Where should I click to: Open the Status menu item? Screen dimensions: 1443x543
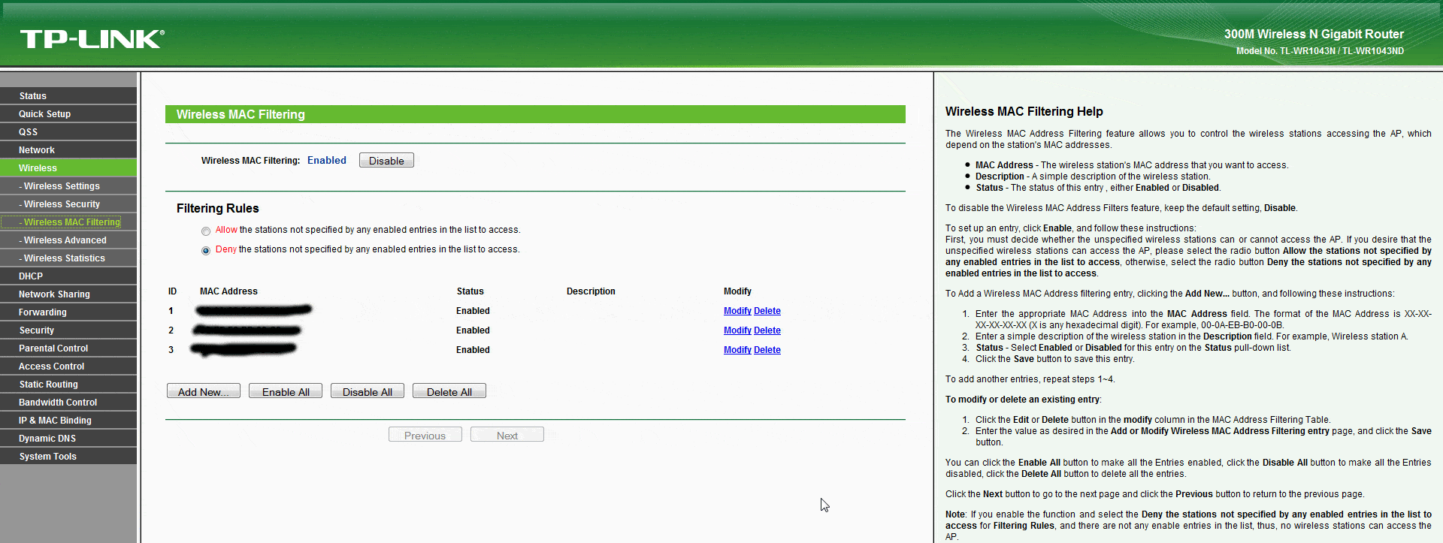(33, 96)
